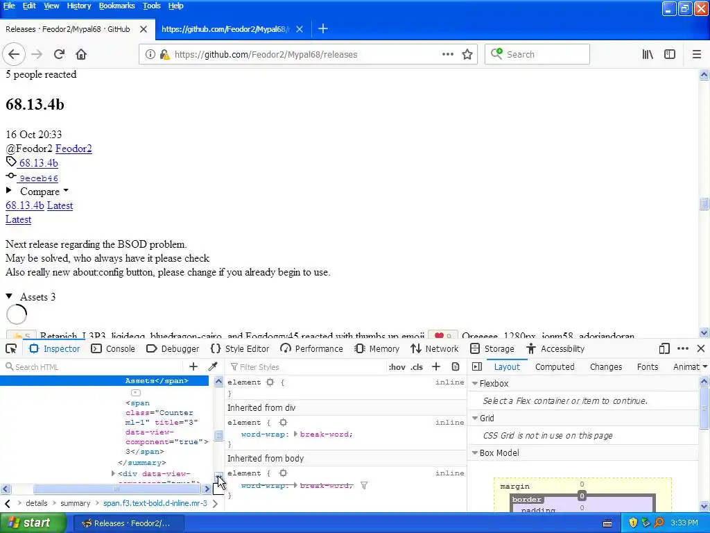
Task: Close the Releases Feodor2/Mypal68 tab
Action: (144, 29)
